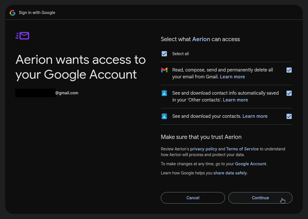
Task: Uncheck the 'Other contacts' permission checkbox
Action: click(289, 93)
